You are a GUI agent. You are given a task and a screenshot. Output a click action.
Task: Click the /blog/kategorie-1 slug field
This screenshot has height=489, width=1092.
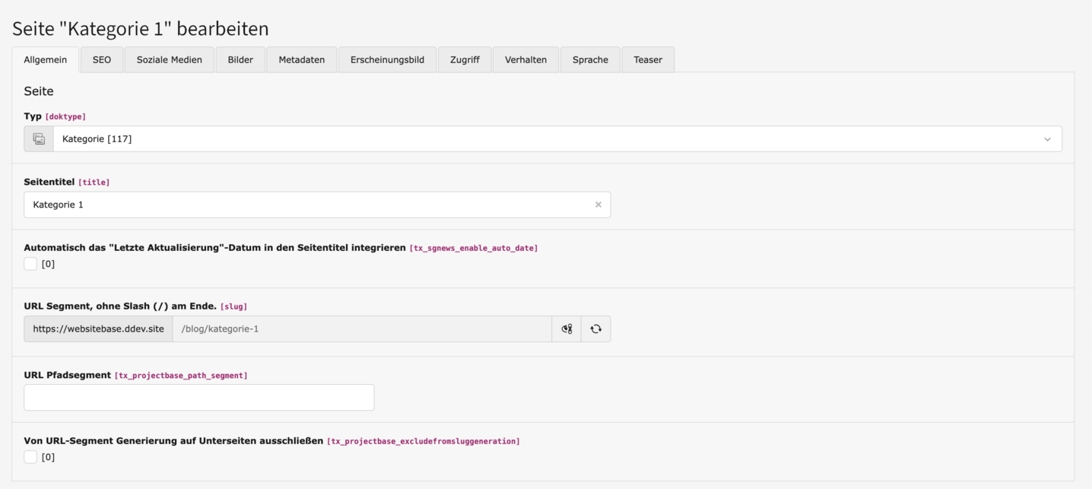tap(361, 329)
